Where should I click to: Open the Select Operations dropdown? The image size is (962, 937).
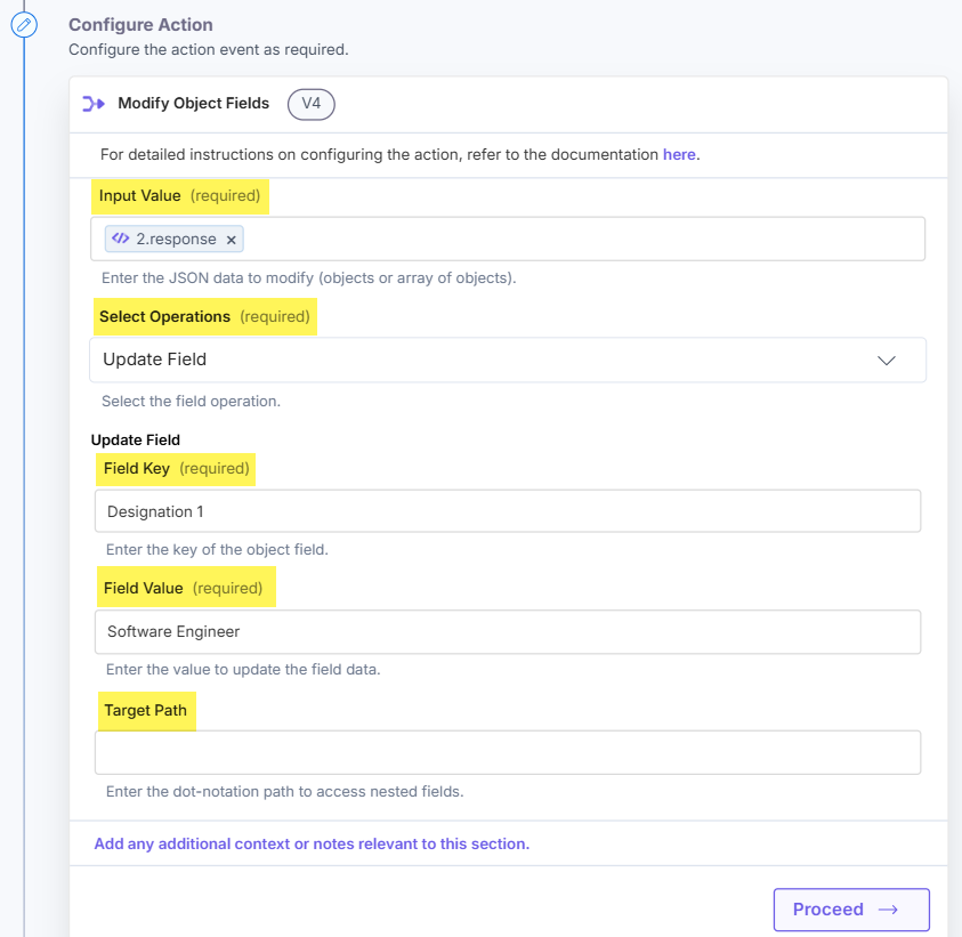click(x=507, y=360)
